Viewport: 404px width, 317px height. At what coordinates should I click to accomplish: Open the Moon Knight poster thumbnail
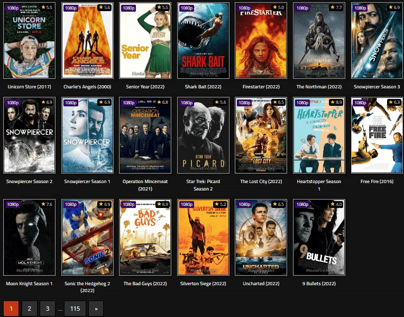coord(30,237)
